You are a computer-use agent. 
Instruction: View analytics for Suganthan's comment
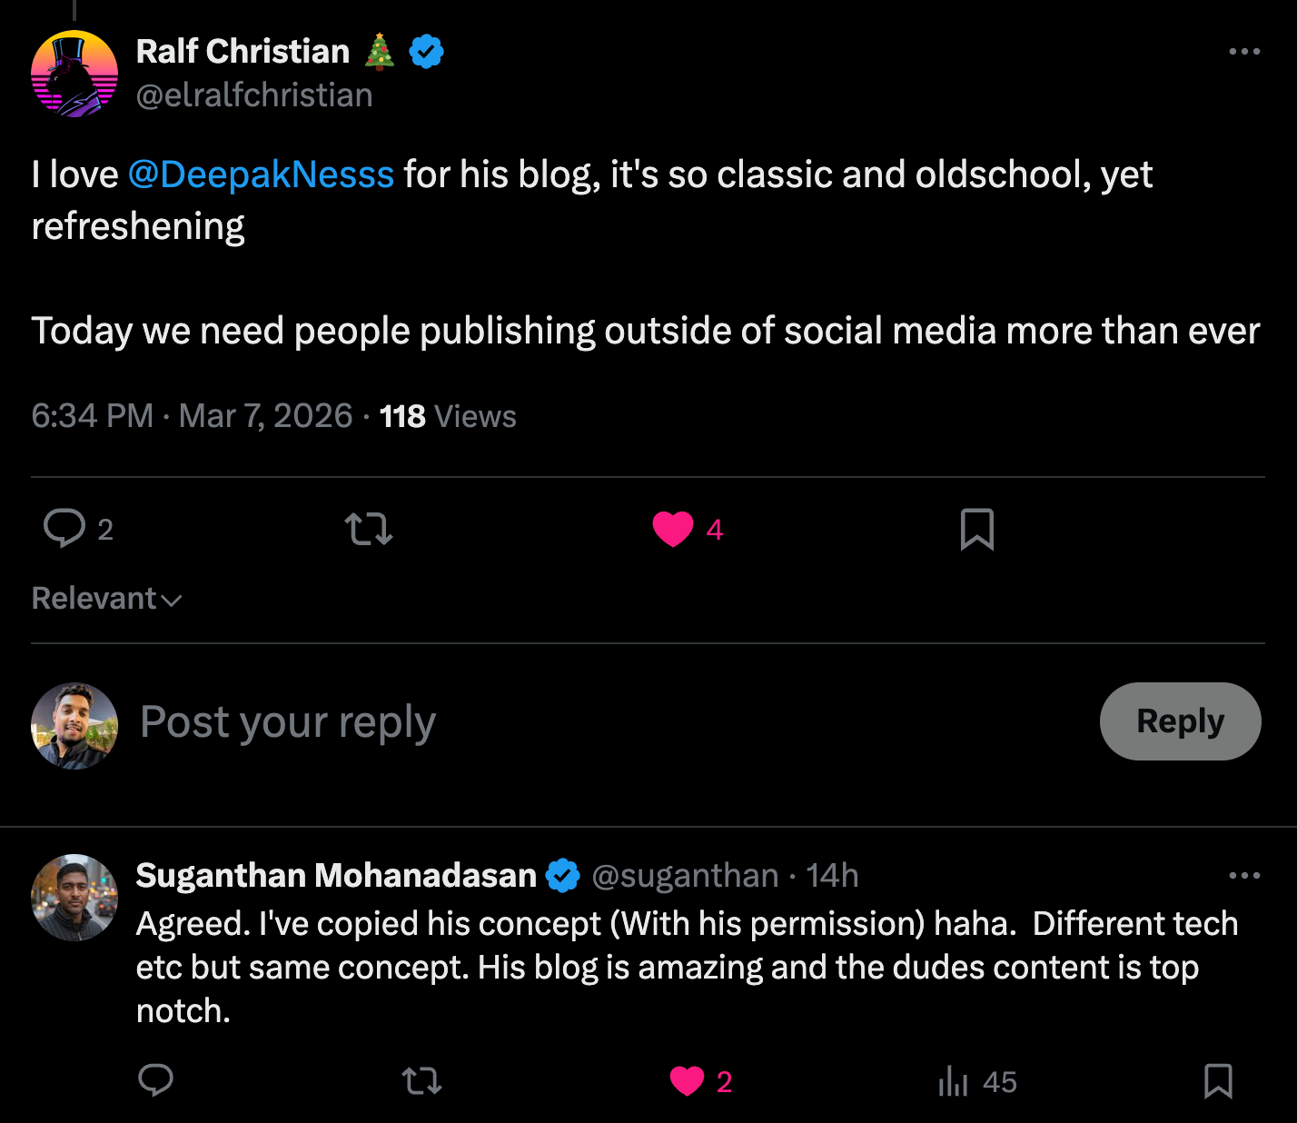[954, 1081]
